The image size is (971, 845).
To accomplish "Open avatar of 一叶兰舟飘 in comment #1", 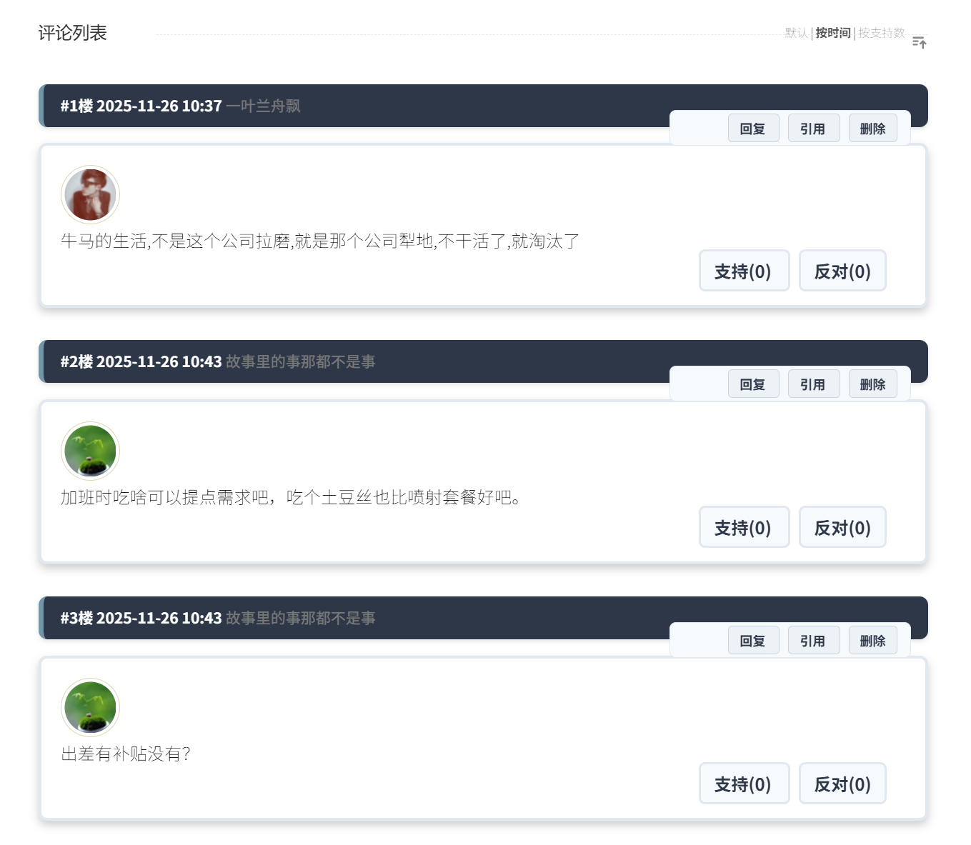I will click(x=90, y=194).
